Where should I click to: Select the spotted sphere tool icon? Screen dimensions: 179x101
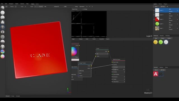tap(3, 47)
